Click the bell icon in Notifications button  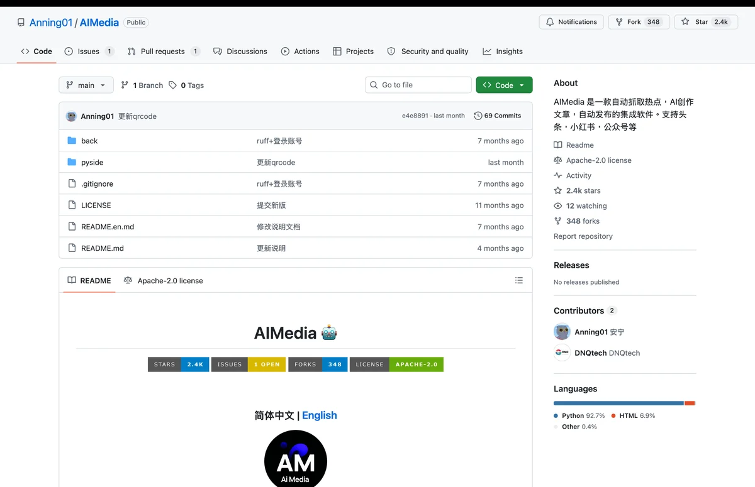(550, 22)
